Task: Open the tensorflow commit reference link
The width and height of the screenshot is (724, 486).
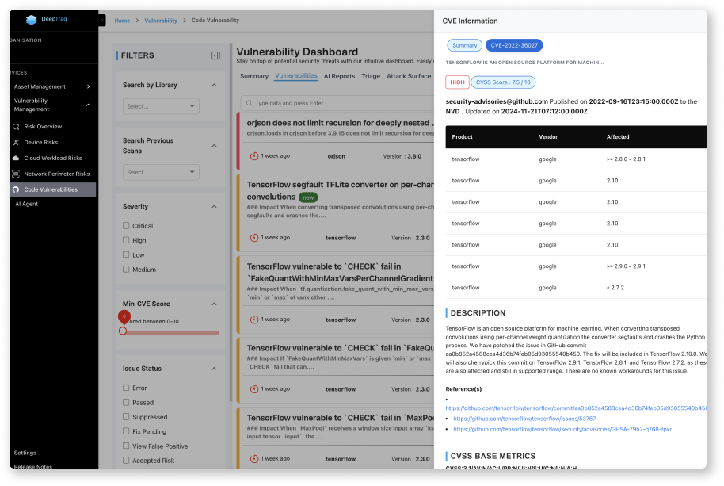Action: point(576,408)
